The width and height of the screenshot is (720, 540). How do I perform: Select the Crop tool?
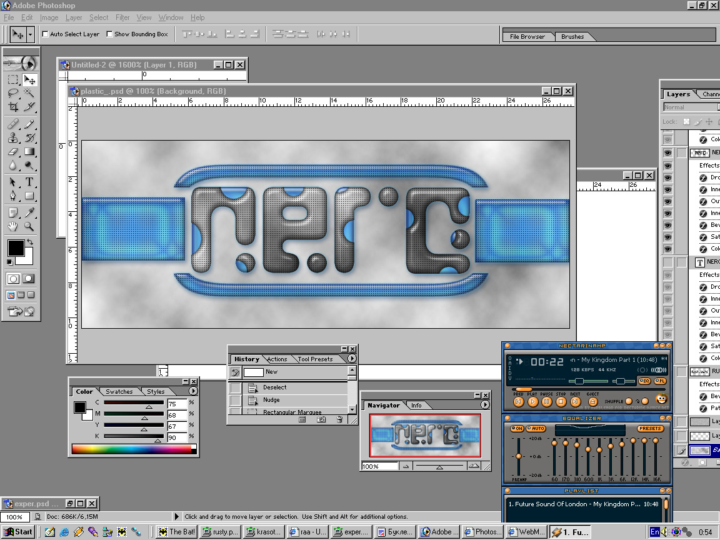pyautogui.click(x=13, y=107)
